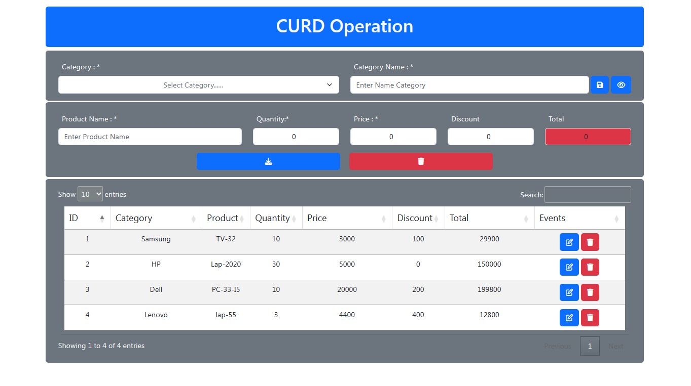
Task: Click the Next pagination link
Action: click(615, 346)
